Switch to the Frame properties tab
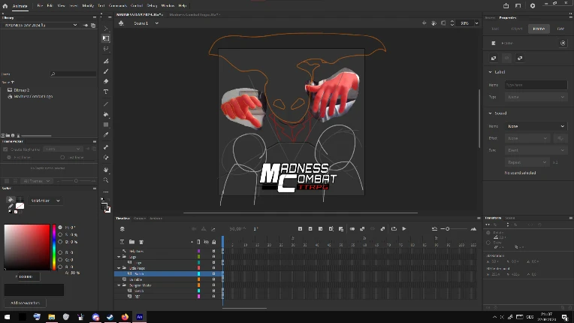 pyautogui.click(x=539, y=29)
